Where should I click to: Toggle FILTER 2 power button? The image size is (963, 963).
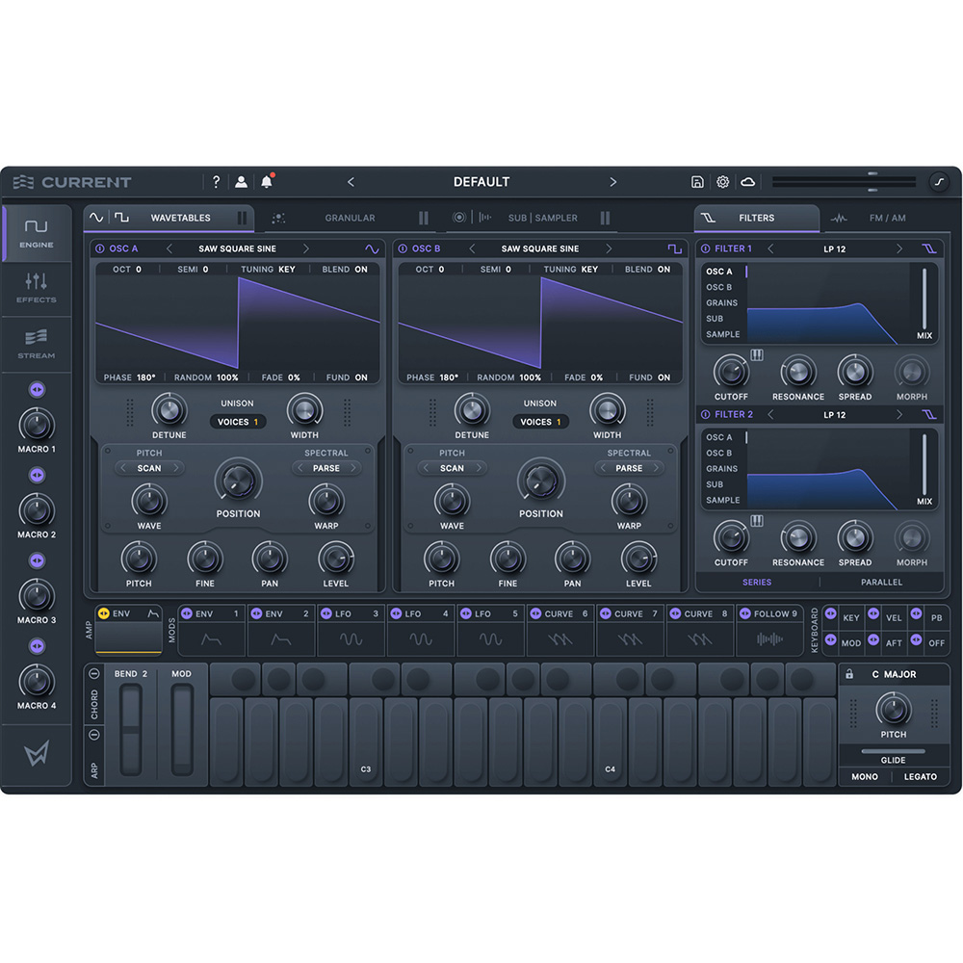[706, 414]
